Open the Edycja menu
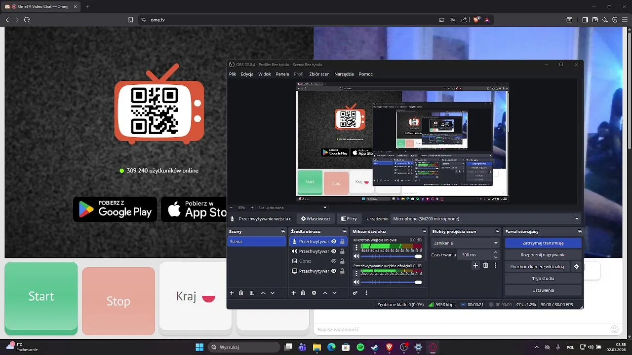 [x=247, y=74]
